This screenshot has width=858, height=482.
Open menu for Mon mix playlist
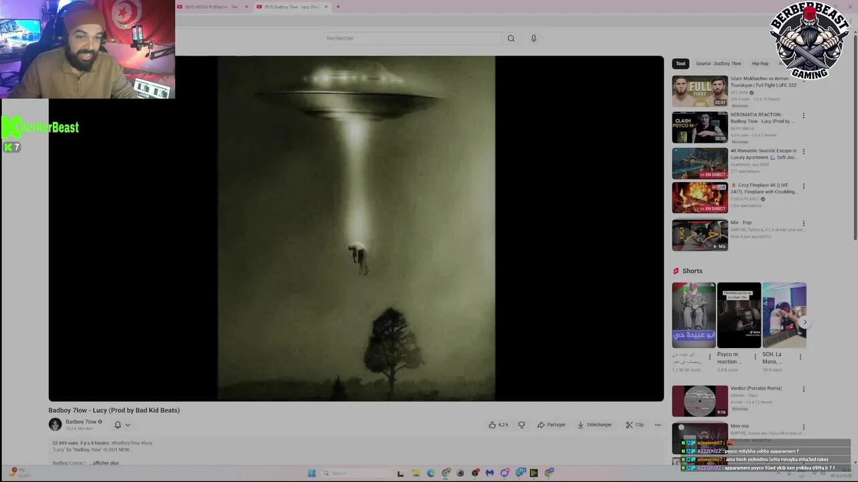[x=804, y=426]
